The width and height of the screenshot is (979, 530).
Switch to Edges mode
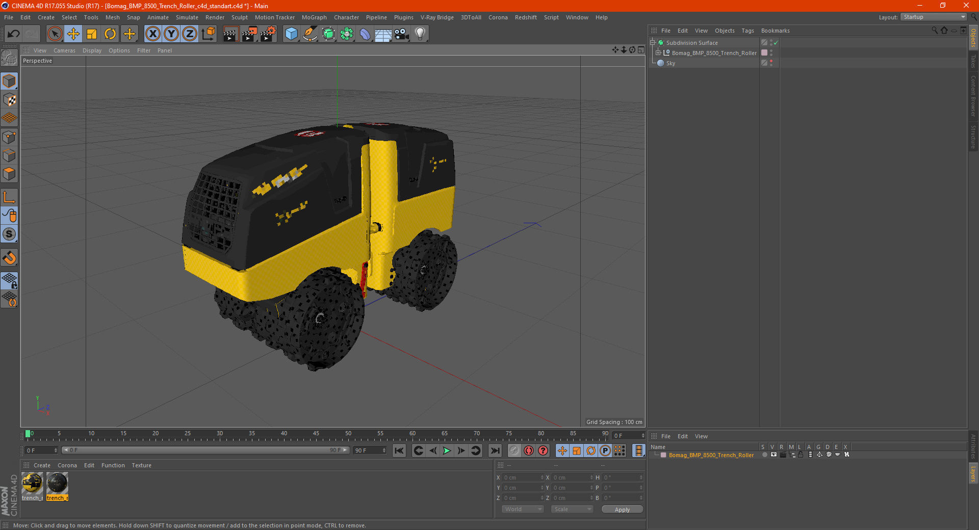coord(9,155)
